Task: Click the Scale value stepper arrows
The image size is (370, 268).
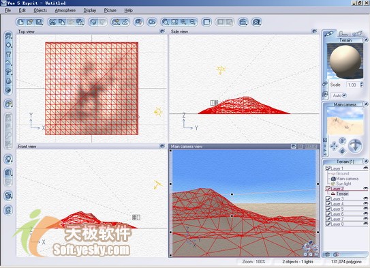Action: 362,85
